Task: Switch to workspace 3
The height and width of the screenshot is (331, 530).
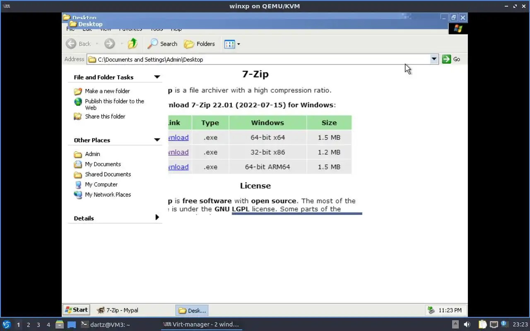Action: click(x=38, y=325)
